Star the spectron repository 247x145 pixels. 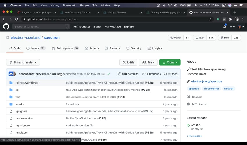click(x=200, y=38)
